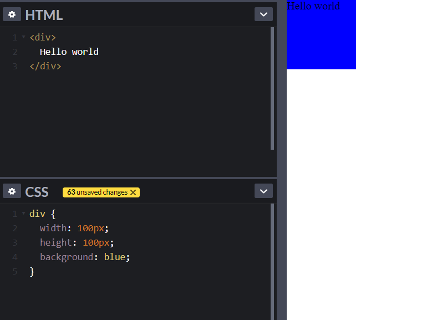Collapse the div rule fold arrow in CSS
The height and width of the screenshot is (320, 442).
click(x=24, y=214)
